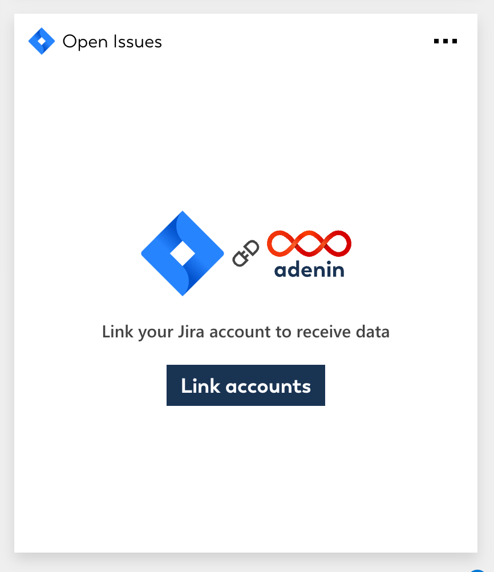The height and width of the screenshot is (572, 494).
Task: Click the Open Issues card title
Action: (112, 42)
